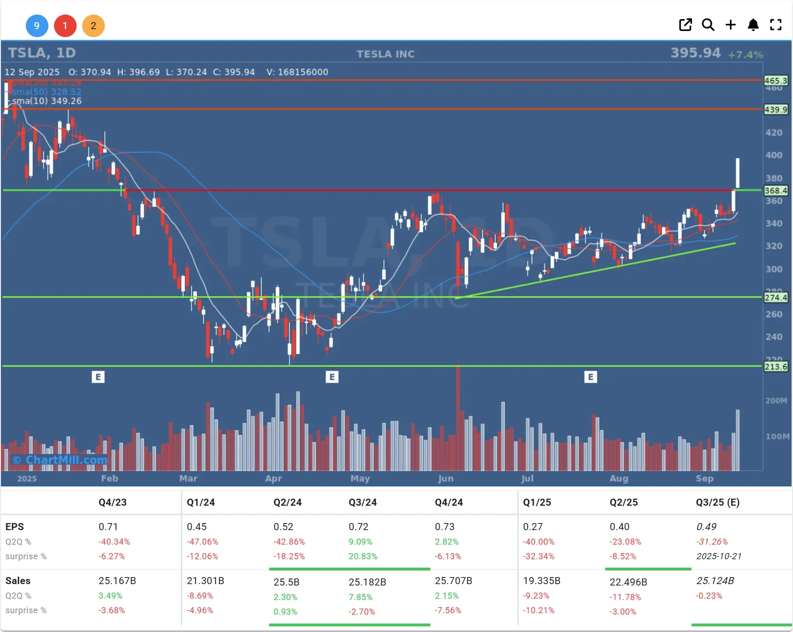Click the Q1/24 sales value 21.301B
This screenshot has height=632, width=793.
click(205, 581)
